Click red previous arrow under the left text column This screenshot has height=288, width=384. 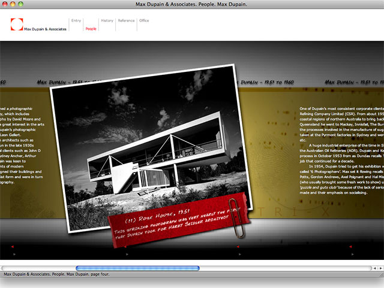pyautogui.click(x=12, y=247)
